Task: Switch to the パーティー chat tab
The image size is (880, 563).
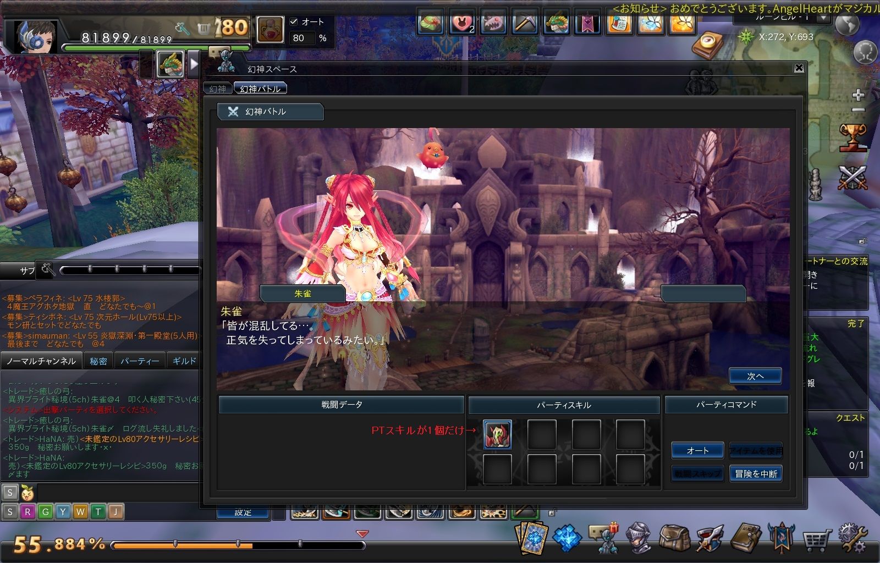Action: [x=140, y=361]
